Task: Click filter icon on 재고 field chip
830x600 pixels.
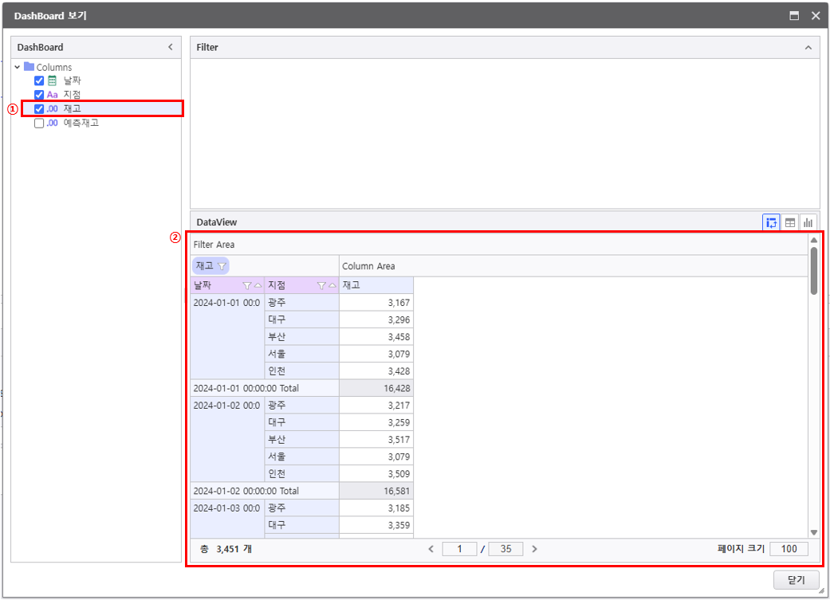Action: 222,266
